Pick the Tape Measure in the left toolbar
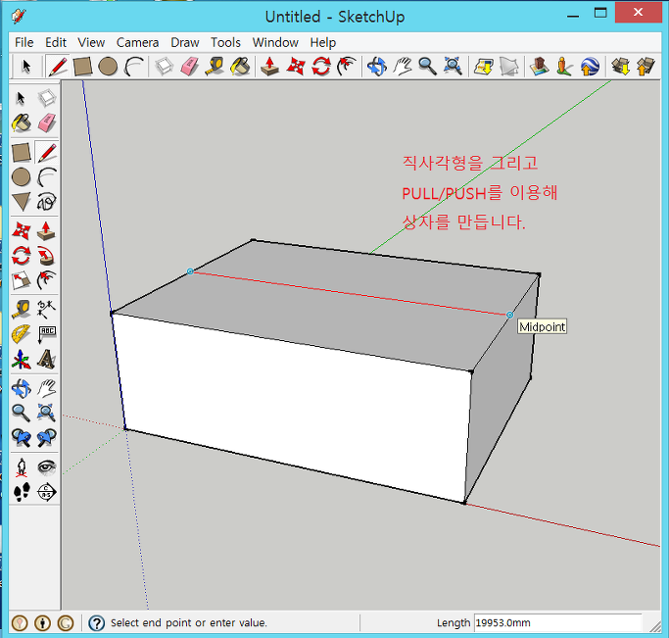 click(21, 310)
